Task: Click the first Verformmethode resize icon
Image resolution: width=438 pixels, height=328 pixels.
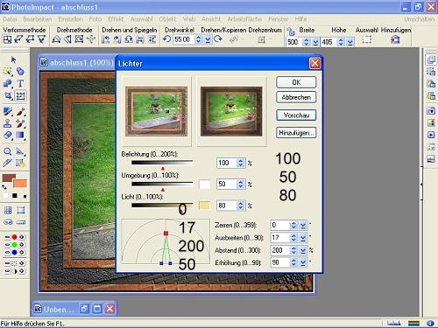Action: [7, 39]
